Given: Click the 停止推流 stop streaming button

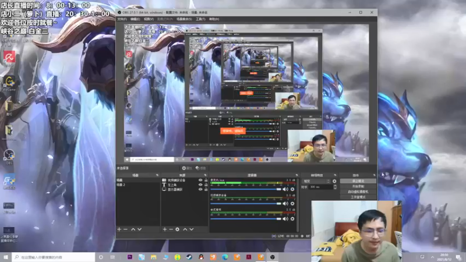Looking at the screenshot, I should pyautogui.click(x=358, y=181).
